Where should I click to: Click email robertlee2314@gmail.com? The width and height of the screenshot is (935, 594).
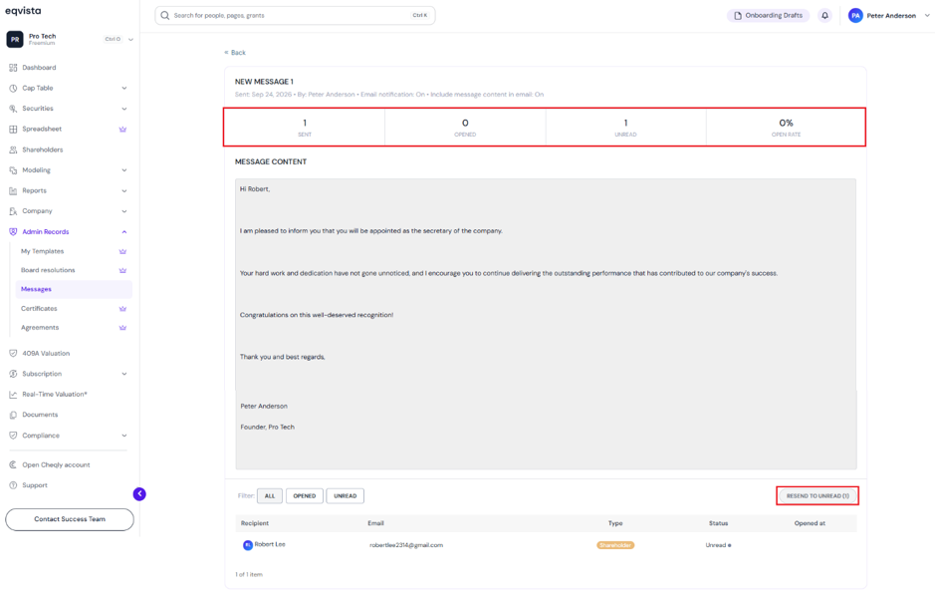pos(406,545)
